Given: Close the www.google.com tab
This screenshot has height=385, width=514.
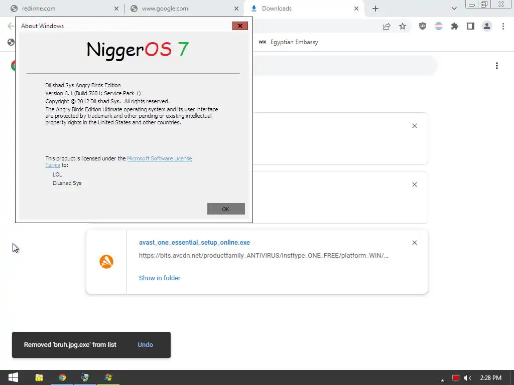Looking at the screenshot, I should pyautogui.click(x=236, y=9).
